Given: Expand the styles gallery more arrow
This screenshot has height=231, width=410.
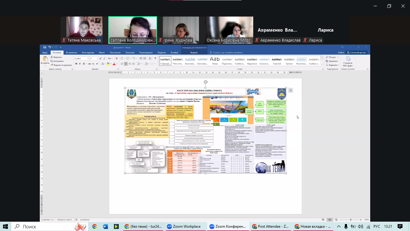Looking at the screenshot, I should [x=321, y=64].
